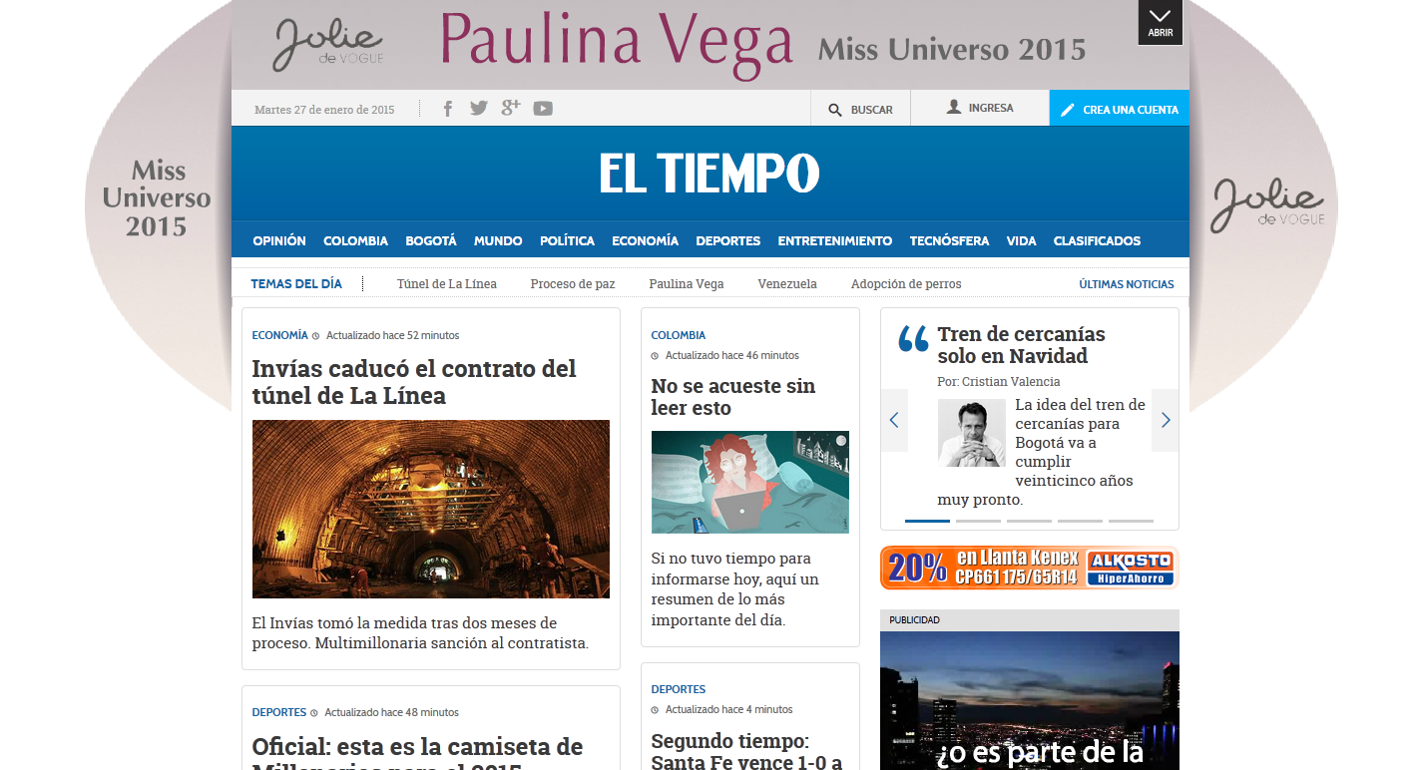Click the Buscar search button
Image resolution: width=1420 pixels, height=770 pixels.
(x=860, y=109)
